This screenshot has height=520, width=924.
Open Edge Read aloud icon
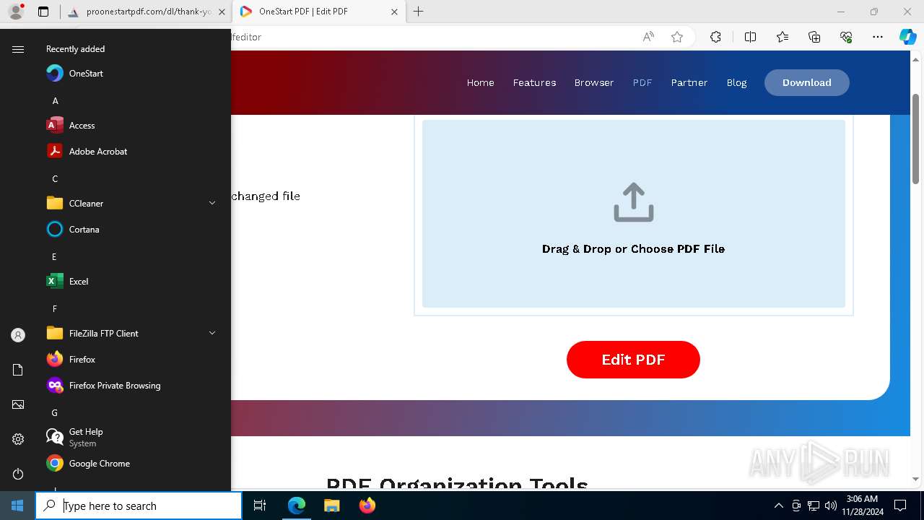pyautogui.click(x=648, y=37)
